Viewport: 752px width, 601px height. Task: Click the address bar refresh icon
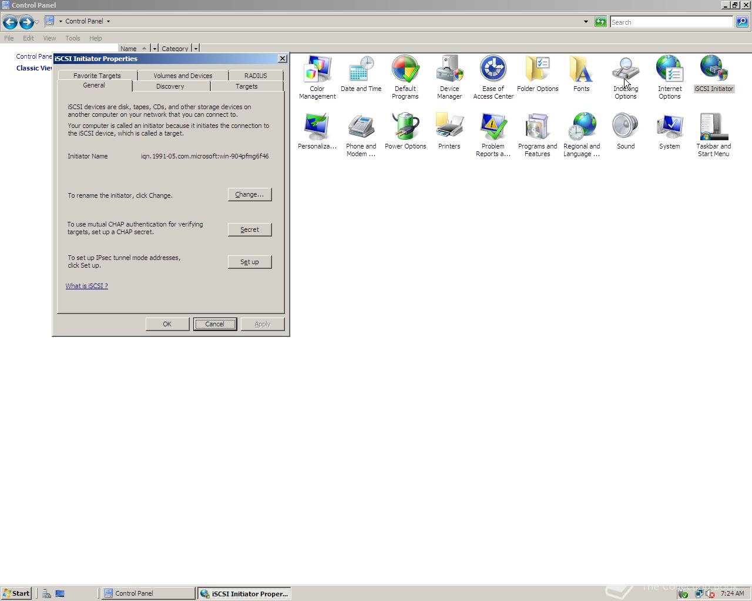click(x=600, y=22)
